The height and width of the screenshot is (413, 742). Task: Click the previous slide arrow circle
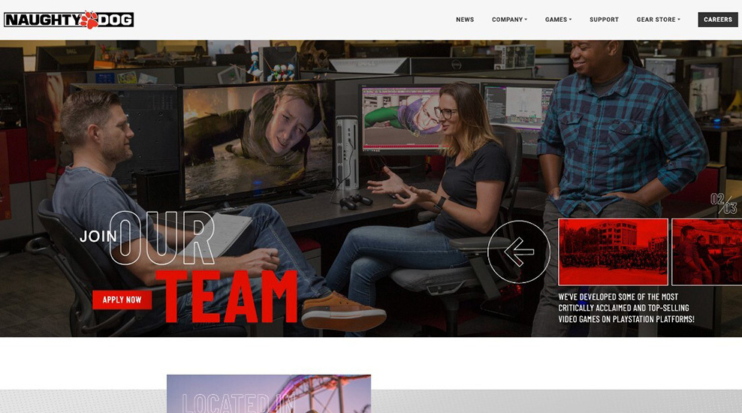click(519, 252)
